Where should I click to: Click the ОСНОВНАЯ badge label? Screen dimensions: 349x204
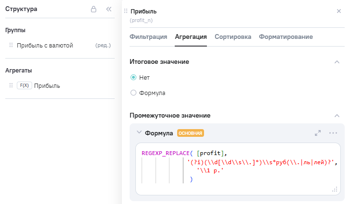coord(191,133)
